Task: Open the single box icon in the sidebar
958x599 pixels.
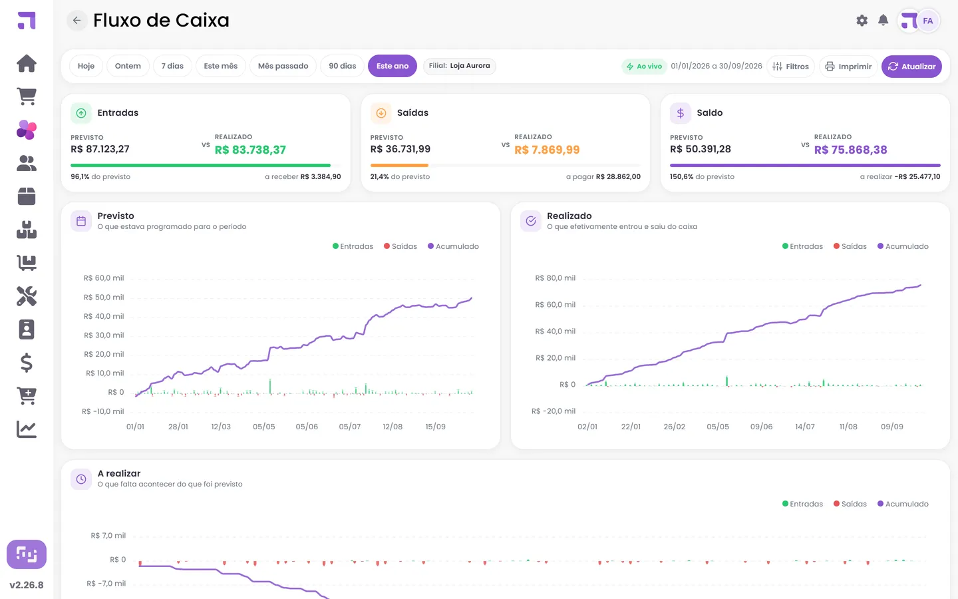Action: [x=27, y=196]
